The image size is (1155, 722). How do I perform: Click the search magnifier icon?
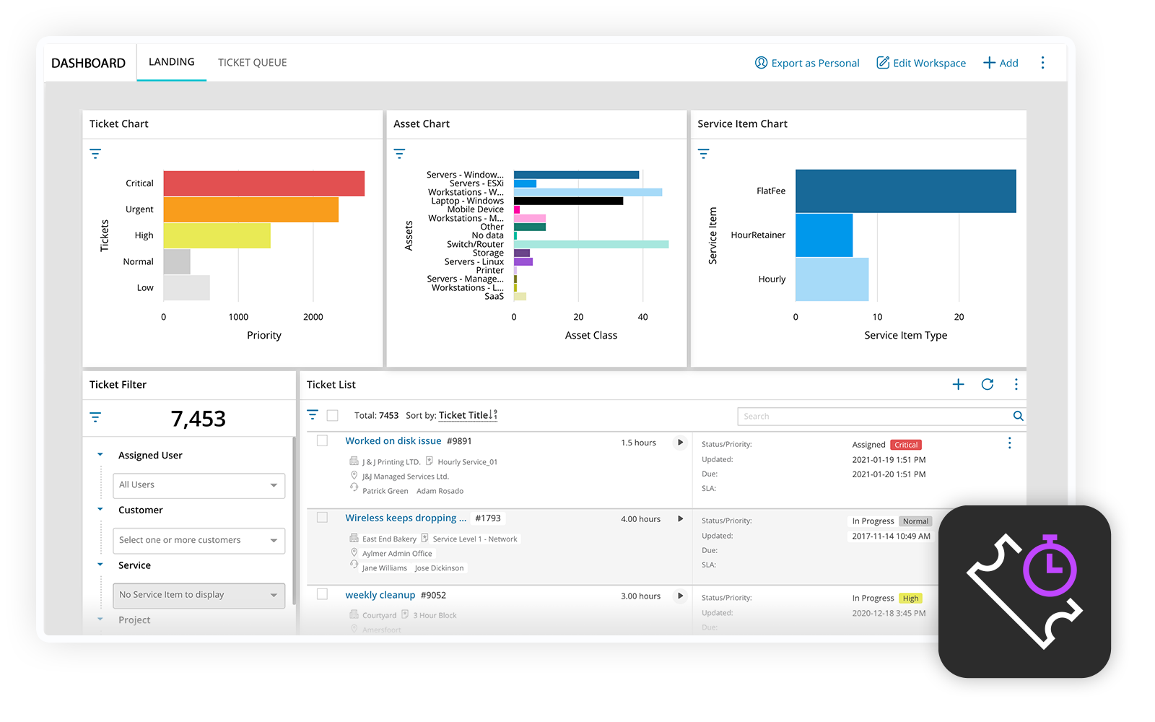(1018, 416)
